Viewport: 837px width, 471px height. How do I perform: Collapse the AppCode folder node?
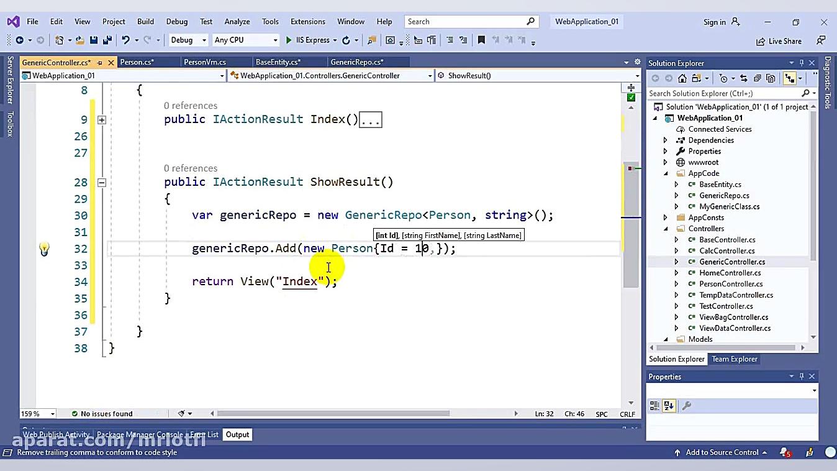[x=666, y=173]
